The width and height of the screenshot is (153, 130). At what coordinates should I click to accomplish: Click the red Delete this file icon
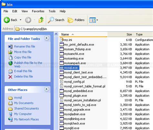click(10, 77)
